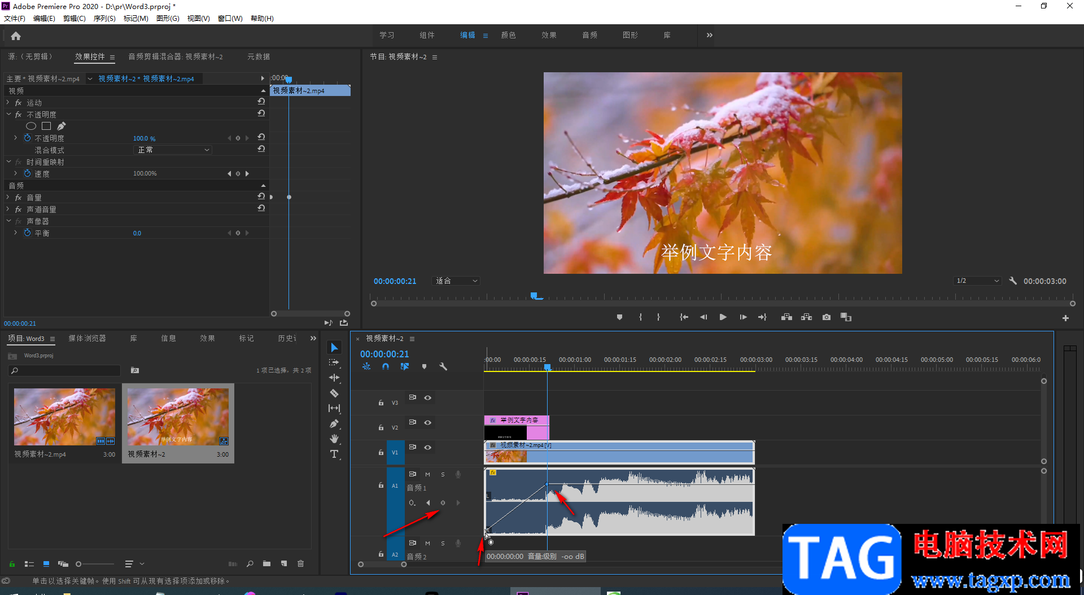Add keyframe on A1 track header
Screen dimensions: 1084x595
(443, 502)
